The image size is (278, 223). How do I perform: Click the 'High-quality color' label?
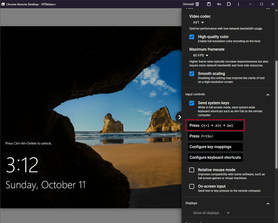coord(213,37)
